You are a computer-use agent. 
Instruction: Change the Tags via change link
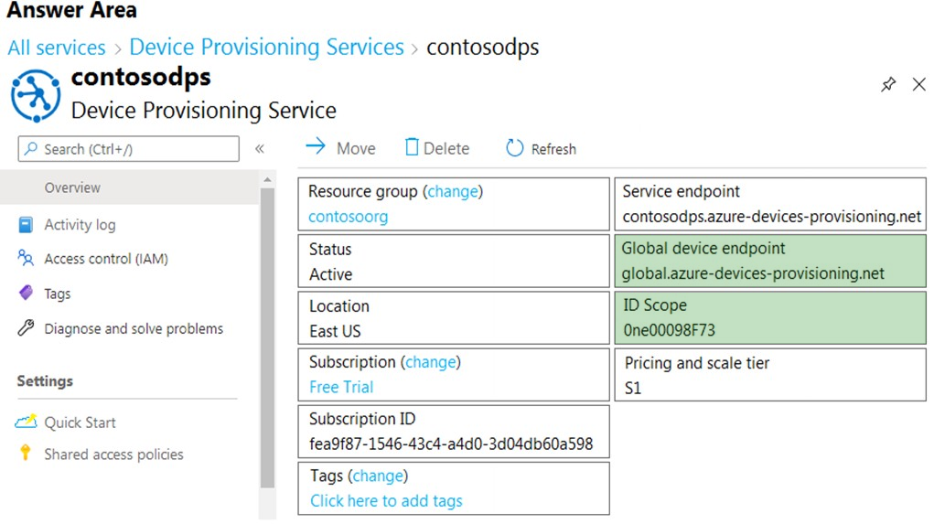point(378,476)
